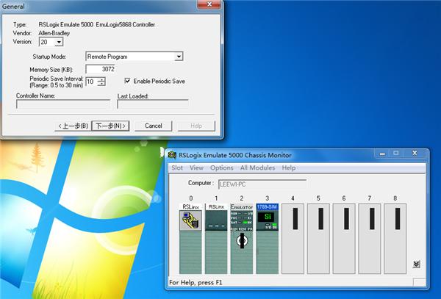Select empty chassis slot 6
Viewport: 441px width, 299px height.
coord(344,239)
